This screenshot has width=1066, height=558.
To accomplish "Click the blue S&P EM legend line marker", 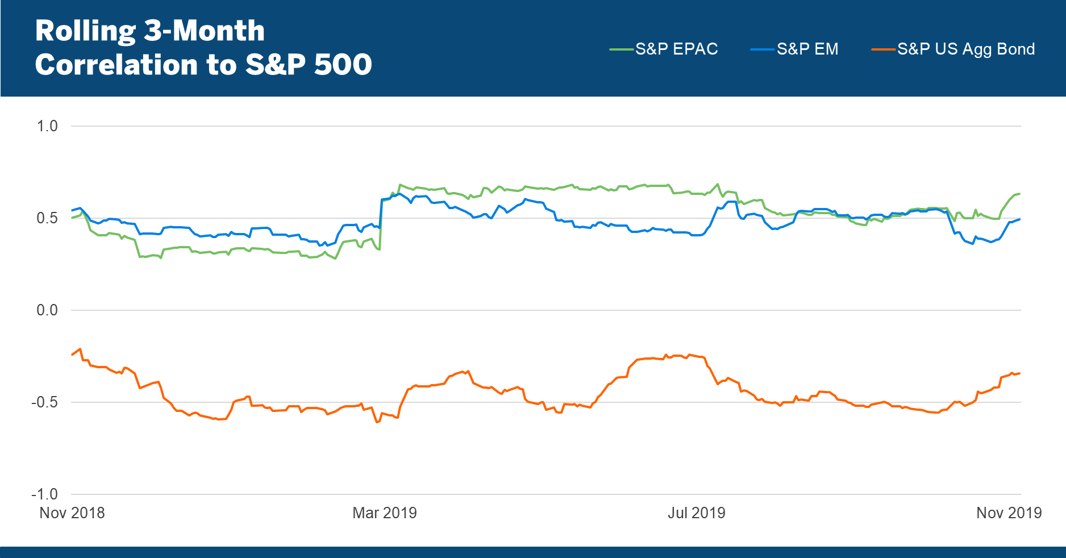I will click(762, 49).
